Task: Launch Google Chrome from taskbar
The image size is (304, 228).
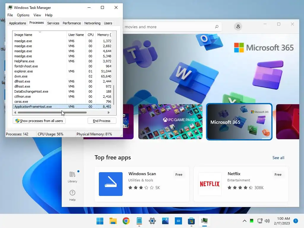Action: (126, 221)
